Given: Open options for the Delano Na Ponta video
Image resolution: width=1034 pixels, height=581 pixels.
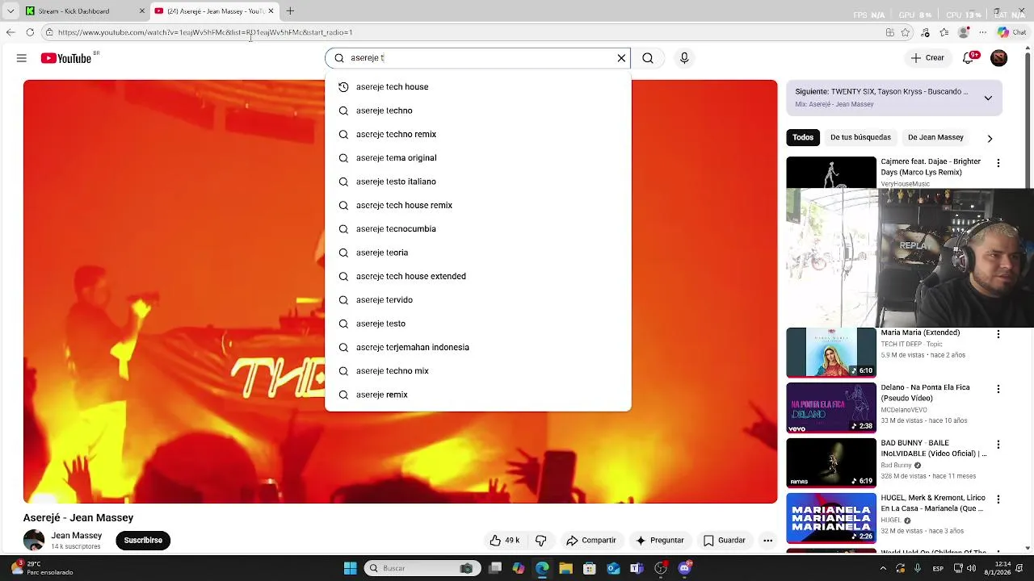Looking at the screenshot, I should (998, 389).
